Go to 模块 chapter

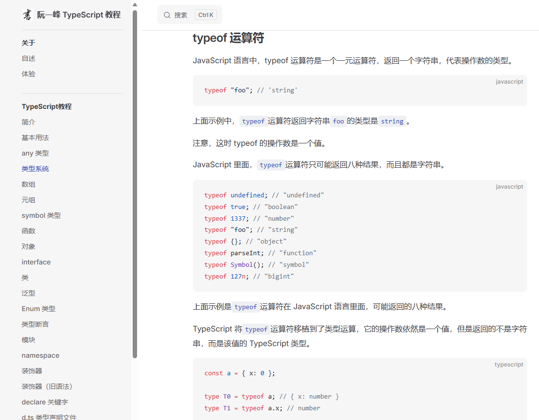click(29, 340)
